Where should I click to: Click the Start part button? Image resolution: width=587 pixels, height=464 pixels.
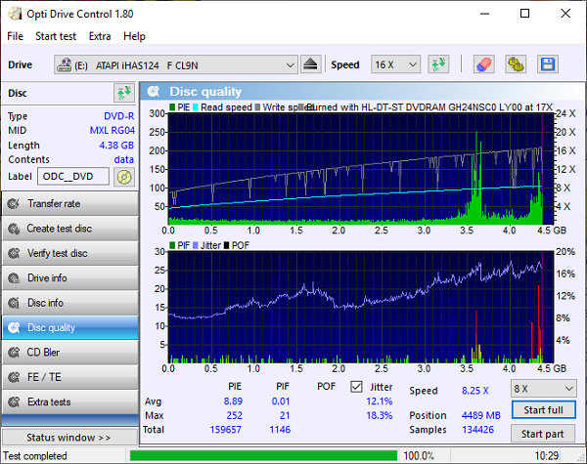[x=542, y=434]
